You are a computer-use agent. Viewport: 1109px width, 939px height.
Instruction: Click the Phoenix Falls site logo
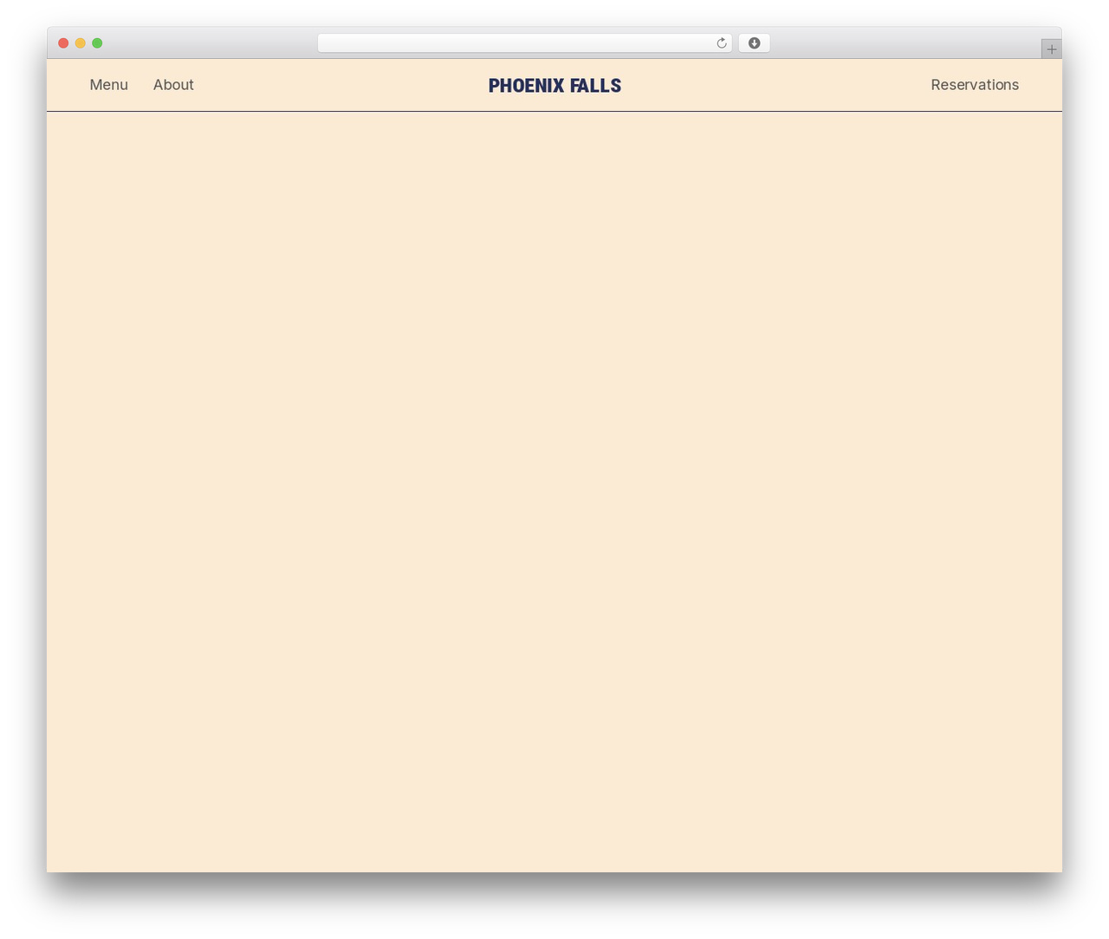point(554,86)
